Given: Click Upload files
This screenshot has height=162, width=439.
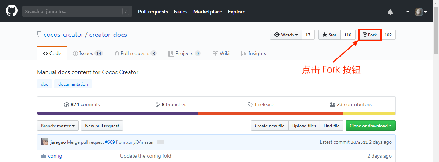Looking at the screenshot, I should pos(304,126).
